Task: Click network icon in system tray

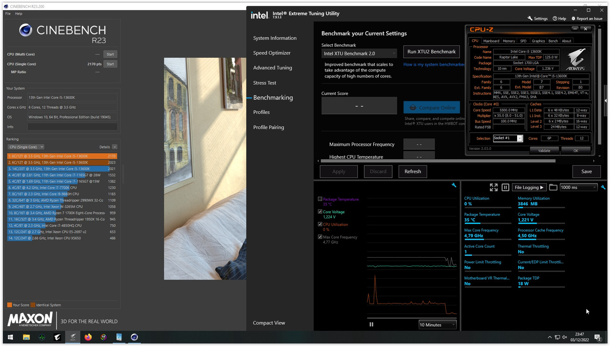Action: pos(558,337)
